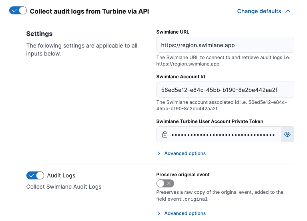Enable Preserve original event switch
The width and height of the screenshot is (307, 221).
(165, 183)
